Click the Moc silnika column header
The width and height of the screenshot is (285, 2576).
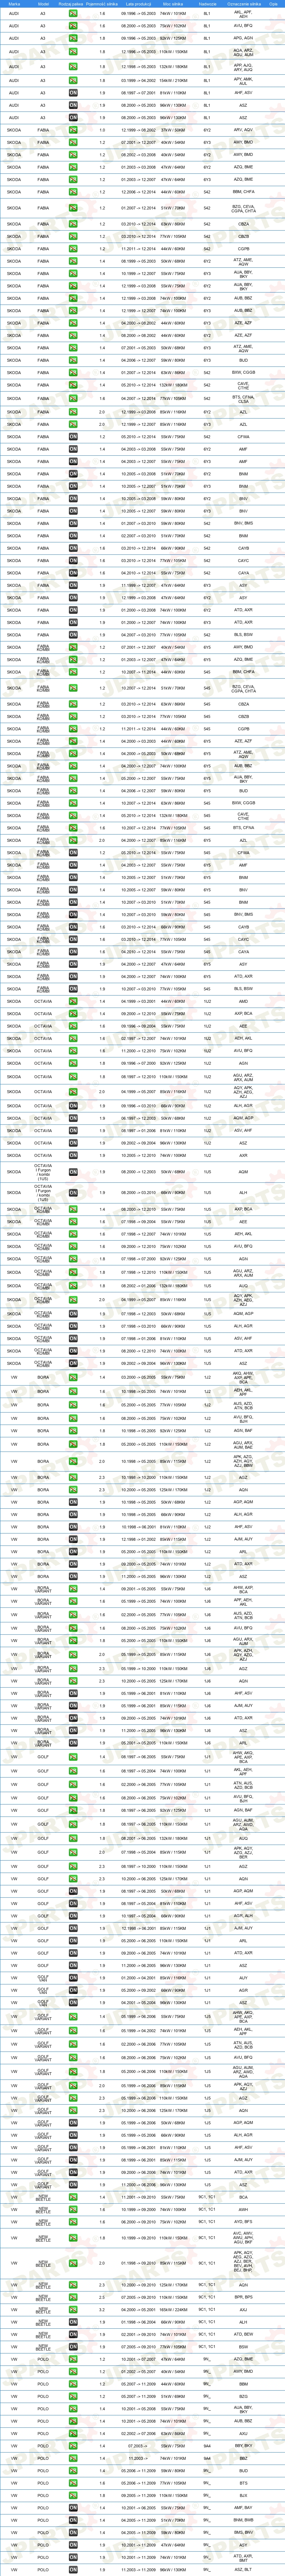point(173,4)
